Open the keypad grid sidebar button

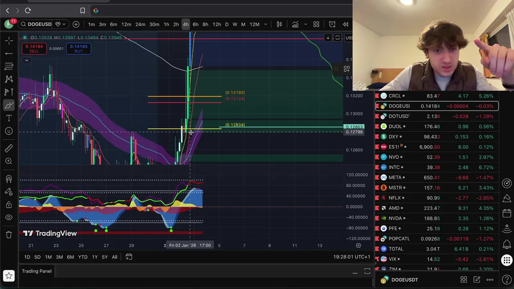(507, 260)
